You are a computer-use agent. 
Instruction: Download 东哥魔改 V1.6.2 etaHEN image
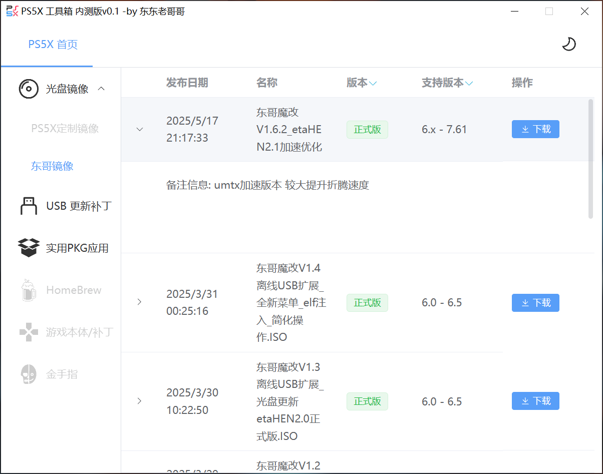click(535, 129)
